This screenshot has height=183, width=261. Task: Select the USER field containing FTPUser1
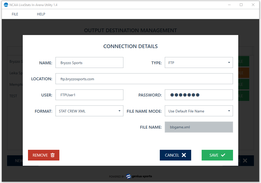click(x=89, y=95)
